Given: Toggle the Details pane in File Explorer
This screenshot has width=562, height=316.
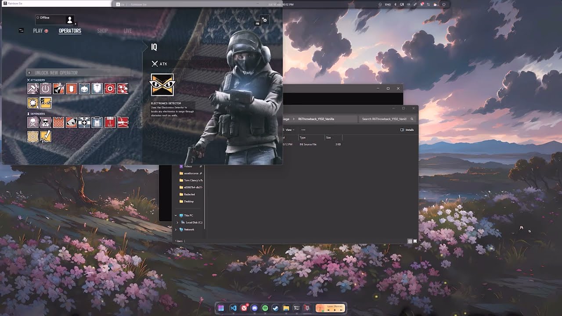Looking at the screenshot, I should [x=407, y=130].
